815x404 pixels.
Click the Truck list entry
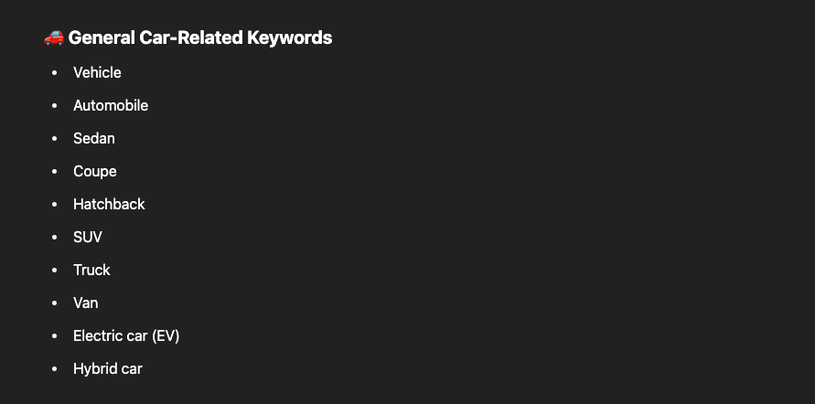click(92, 270)
